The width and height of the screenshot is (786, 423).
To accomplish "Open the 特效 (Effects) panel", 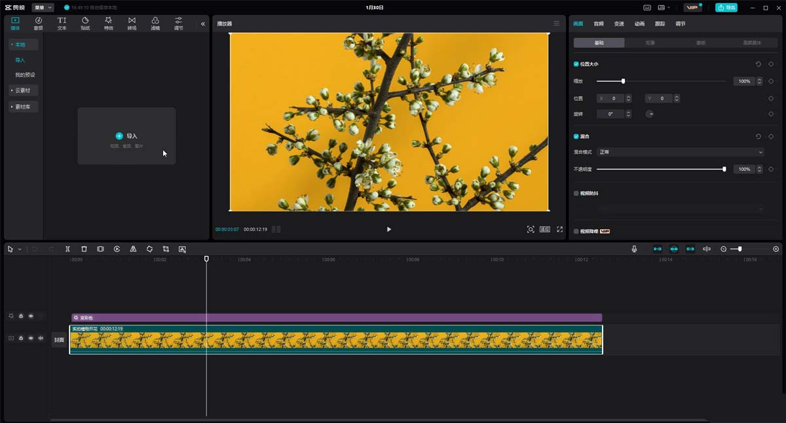I will (108, 24).
